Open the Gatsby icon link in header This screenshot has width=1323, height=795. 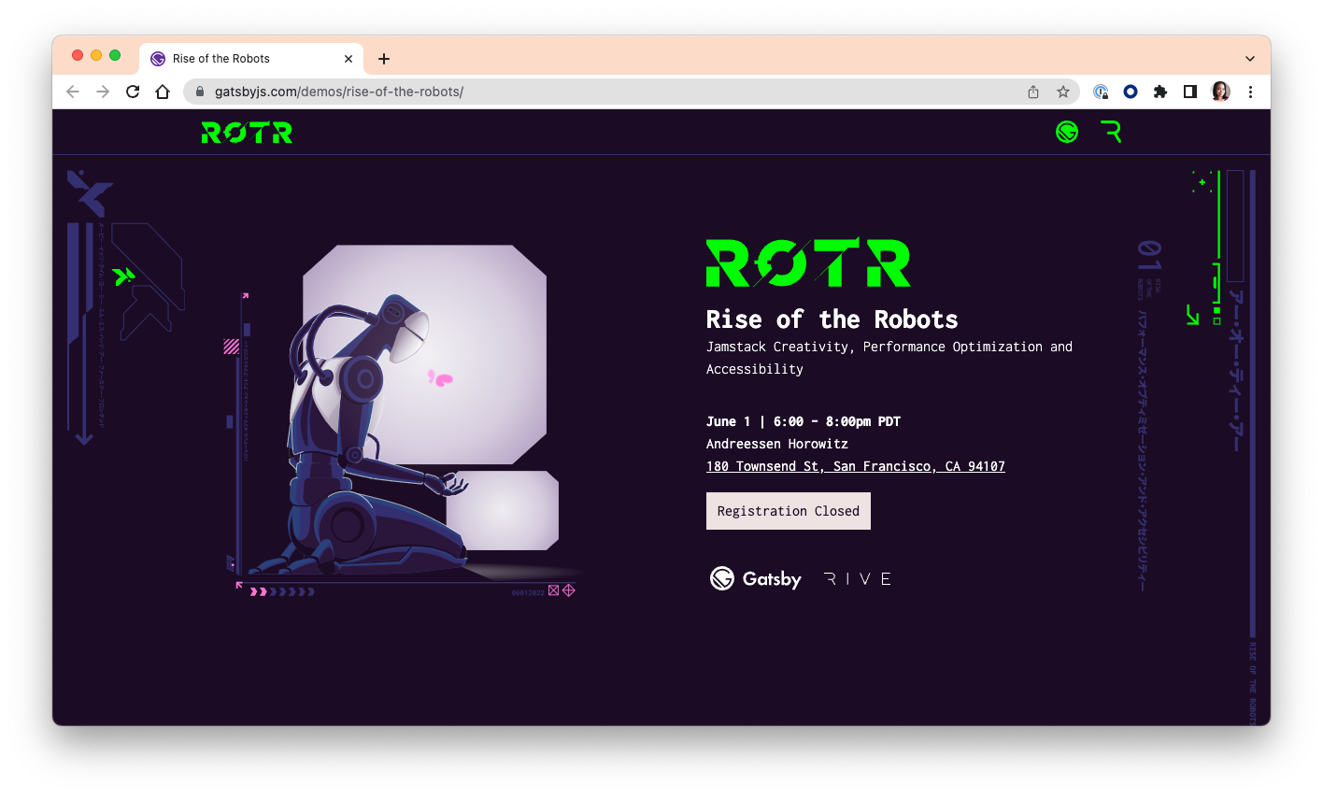pos(1067,132)
